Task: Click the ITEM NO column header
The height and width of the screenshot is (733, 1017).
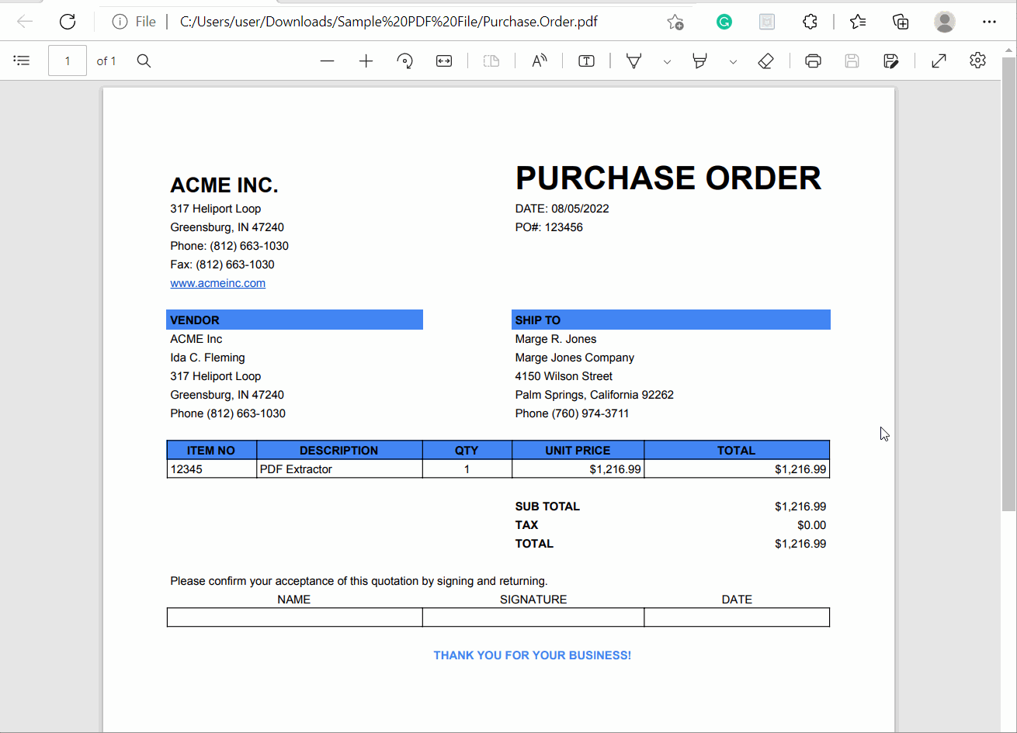Action: pos(211,450)
